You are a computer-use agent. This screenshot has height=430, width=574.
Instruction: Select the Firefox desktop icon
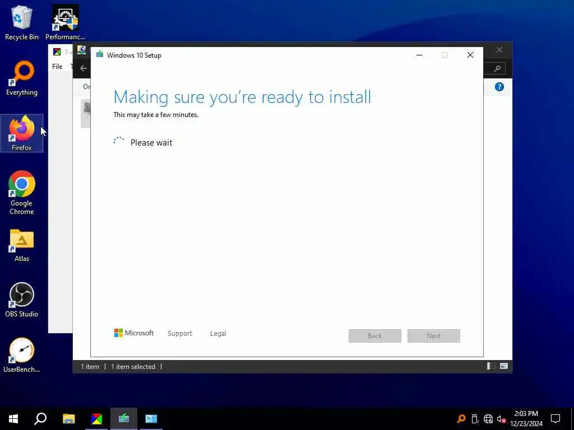point(22,133)
